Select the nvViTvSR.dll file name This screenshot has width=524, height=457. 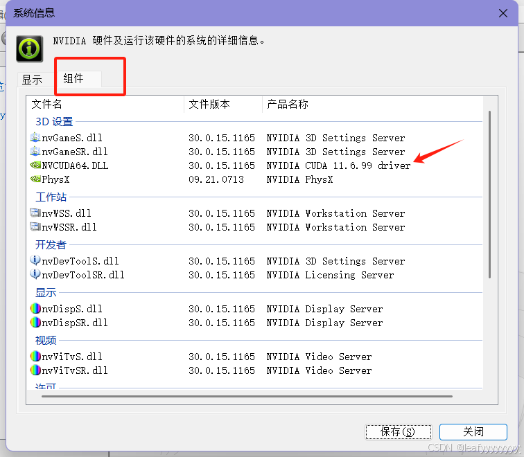[75, 370]
